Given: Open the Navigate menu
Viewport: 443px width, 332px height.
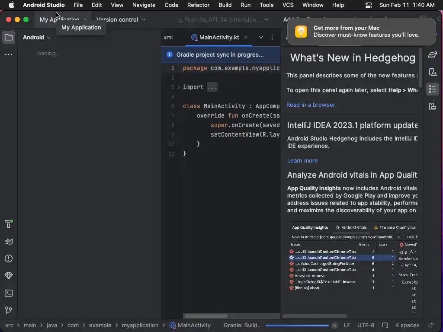Looking at the screenshot, I should tap(144, 5).
